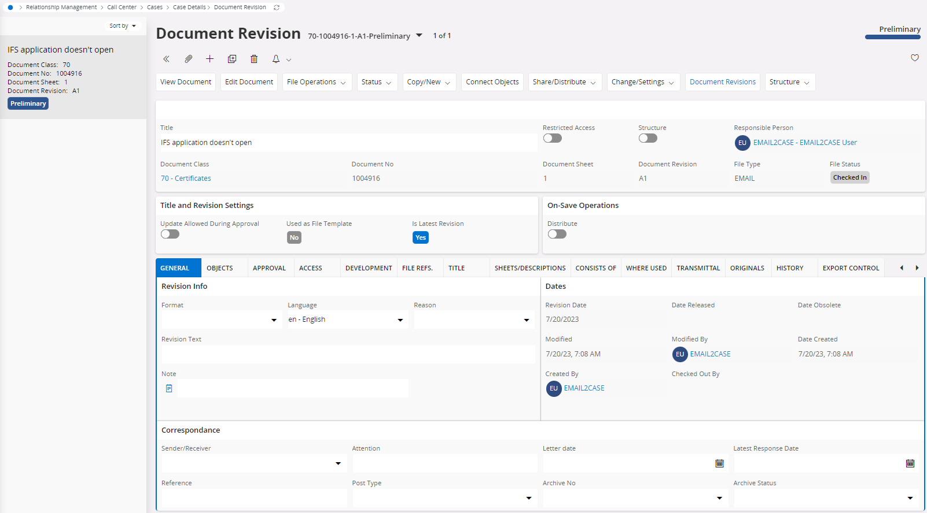This screenshot has height=513, width=927.
Task: Select the GENERAL tab
Action: (x=178, y=268)
